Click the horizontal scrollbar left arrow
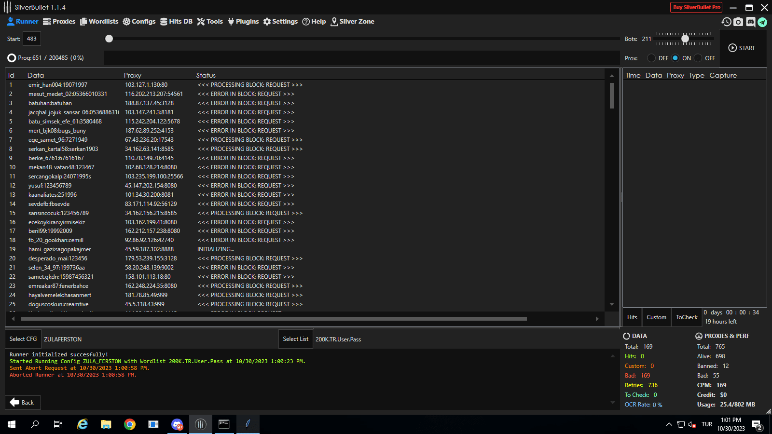 point(13,319)
